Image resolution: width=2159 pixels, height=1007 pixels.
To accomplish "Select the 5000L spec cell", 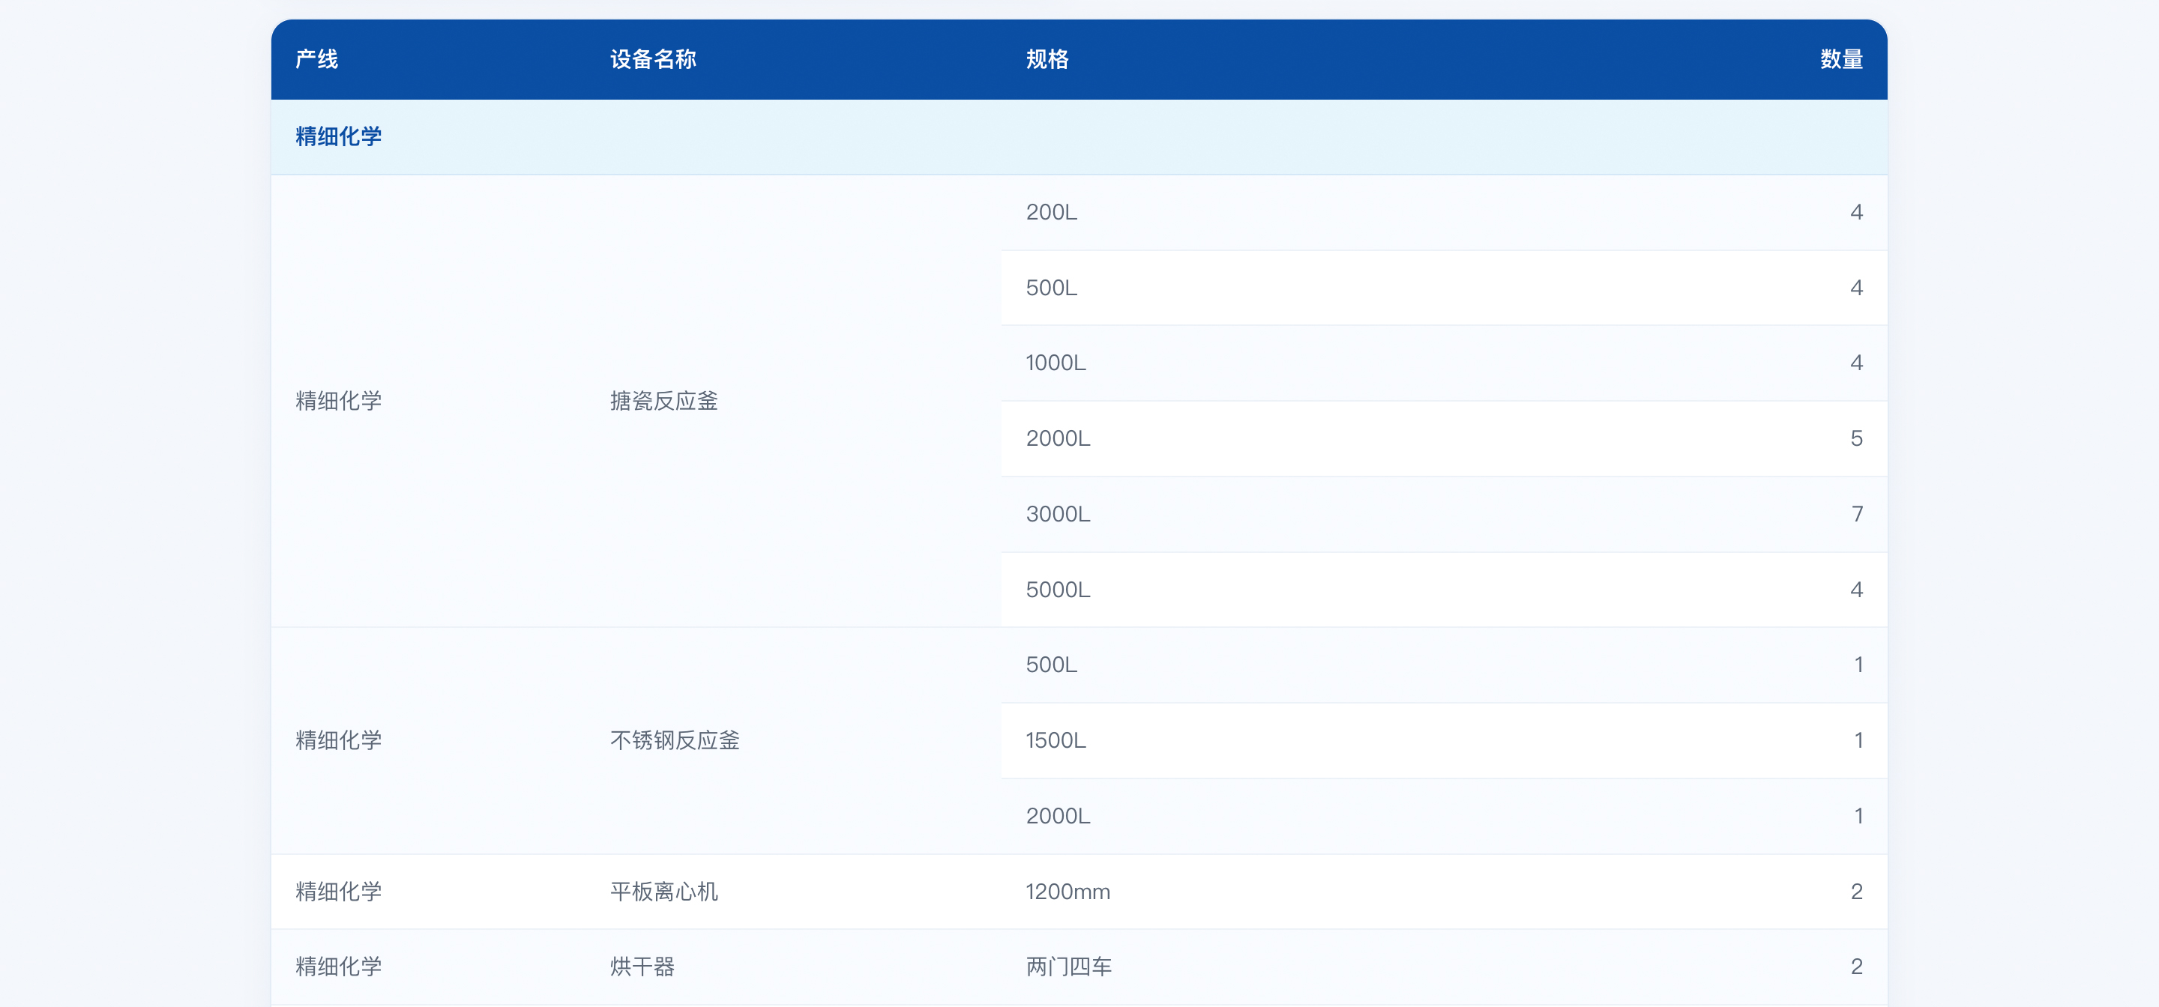I will click(x=1058, y=590).
